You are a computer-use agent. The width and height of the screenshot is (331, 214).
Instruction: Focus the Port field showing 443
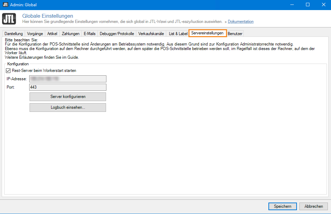[x=68, y=87]
